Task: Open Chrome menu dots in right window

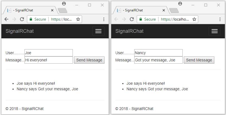Action: coord(220,19)
